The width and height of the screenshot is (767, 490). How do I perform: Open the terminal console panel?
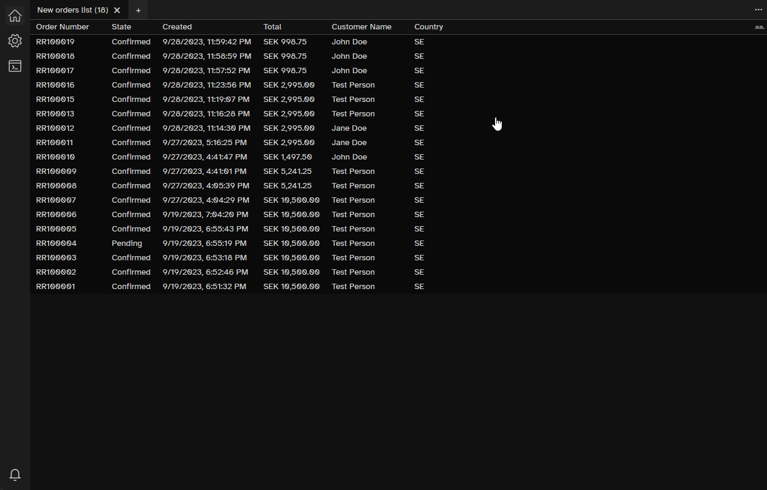[x=14, y=66]
